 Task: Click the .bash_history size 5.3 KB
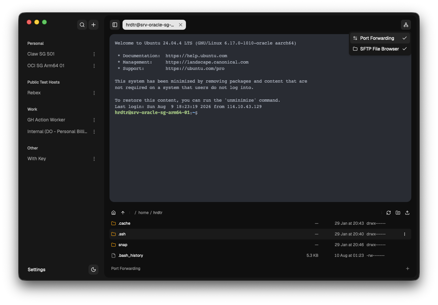312,256
